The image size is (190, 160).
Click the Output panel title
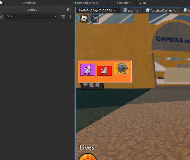(x=32, y=10)
